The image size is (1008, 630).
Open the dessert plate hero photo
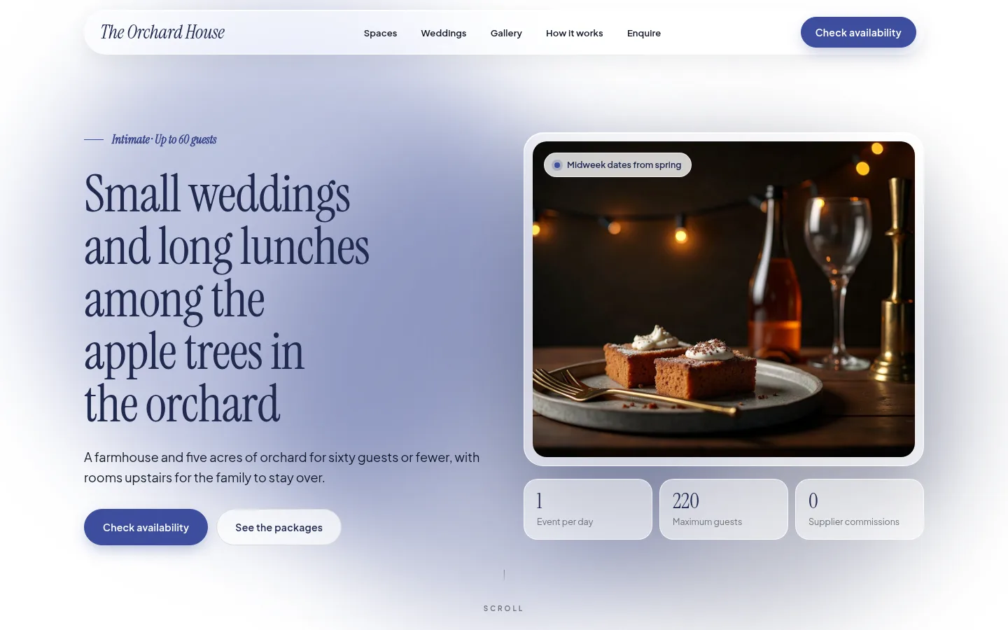(724, 300)
